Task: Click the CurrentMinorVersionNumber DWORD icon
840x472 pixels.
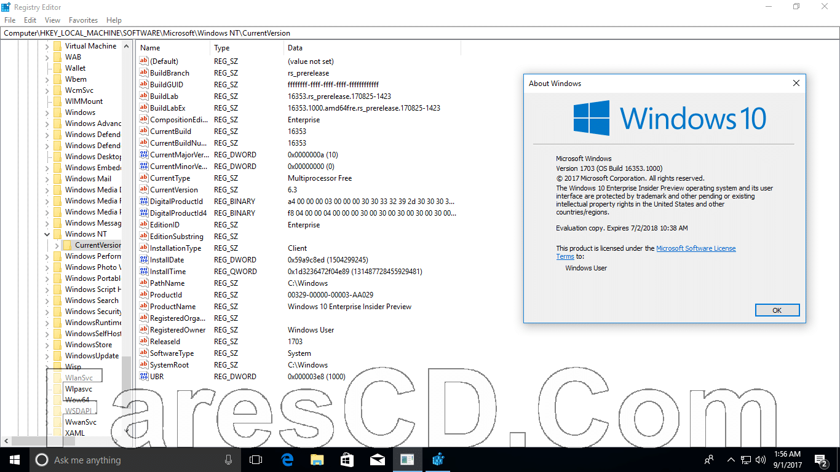Action: tap(144, 166)
